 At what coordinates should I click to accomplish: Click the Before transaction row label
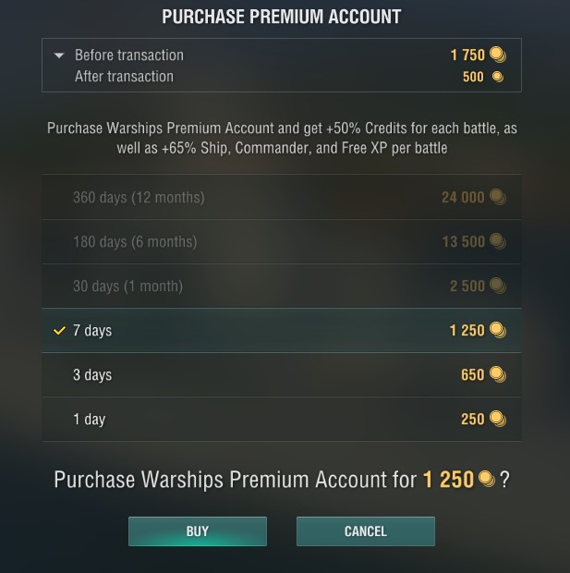(x=129, y=55)
